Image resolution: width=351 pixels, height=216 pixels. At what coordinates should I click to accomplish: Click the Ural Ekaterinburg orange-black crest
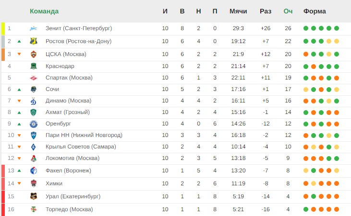pos(33,196)
